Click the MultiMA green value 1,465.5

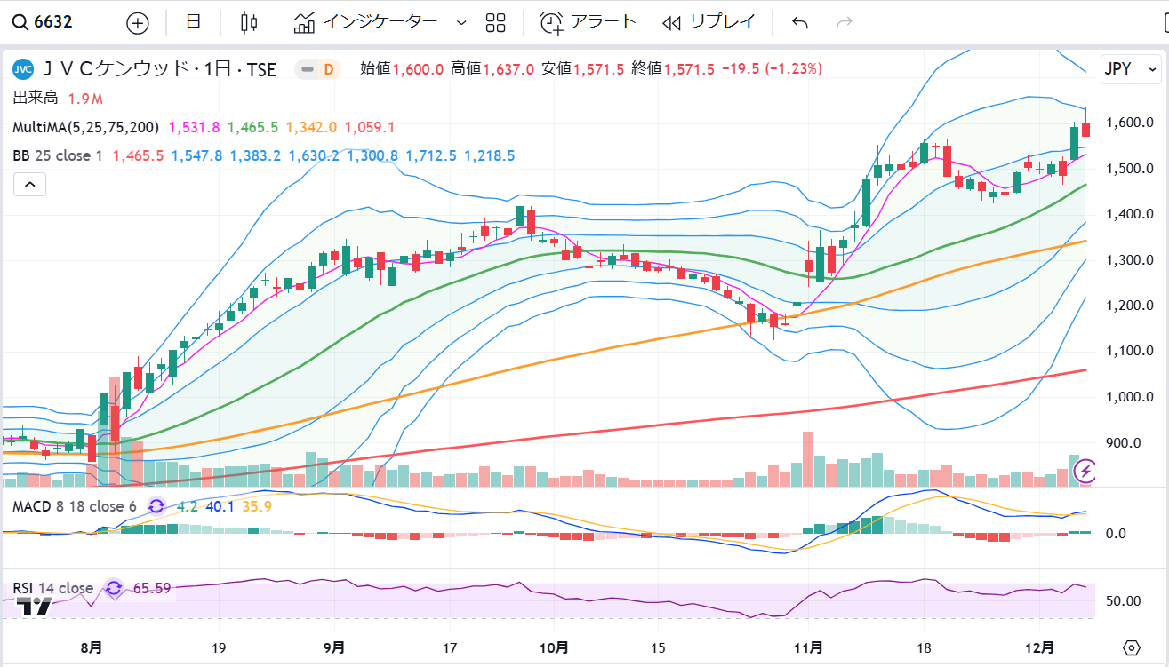coord(252,127)
